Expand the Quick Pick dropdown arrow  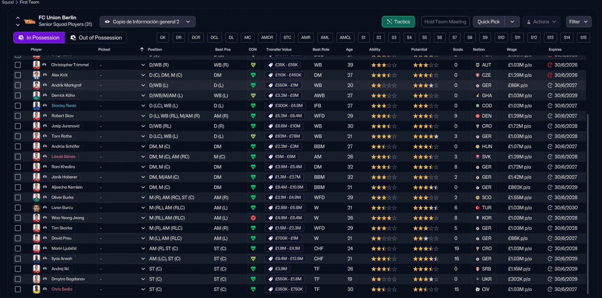coord(512,22)
